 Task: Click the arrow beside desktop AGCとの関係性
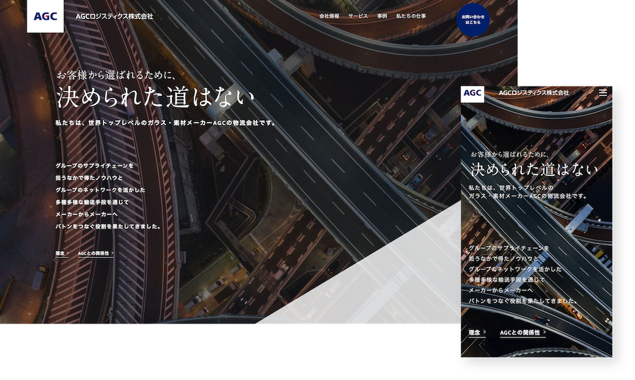pyautogui.click(x=112, y=253)
